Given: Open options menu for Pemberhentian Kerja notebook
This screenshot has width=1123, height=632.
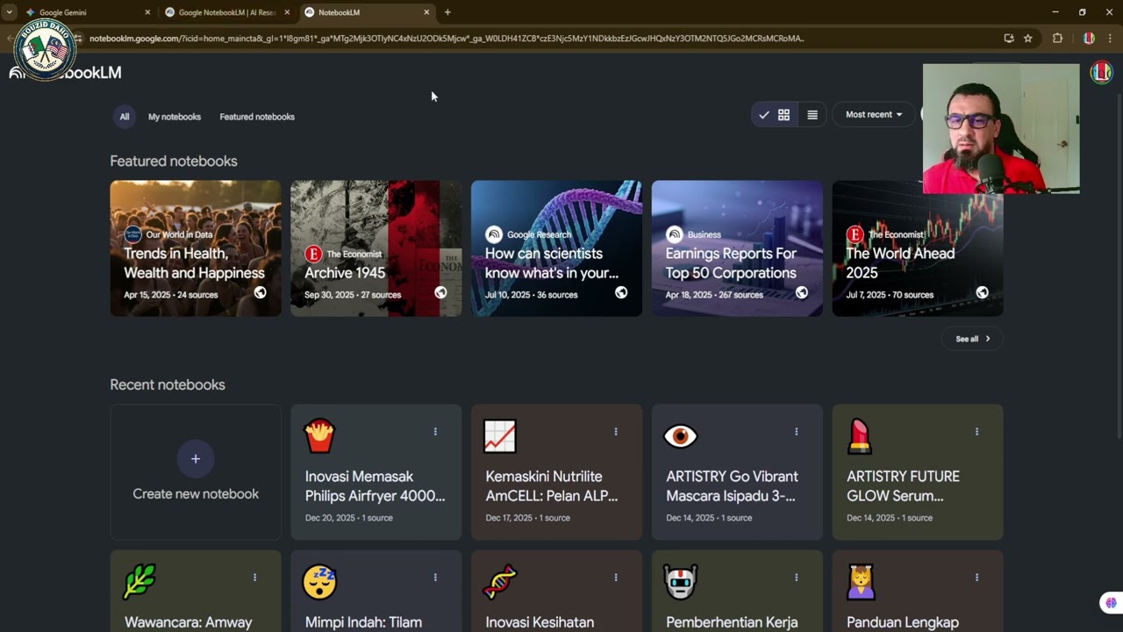Looking at the screenshot, I should pos(797,578).
